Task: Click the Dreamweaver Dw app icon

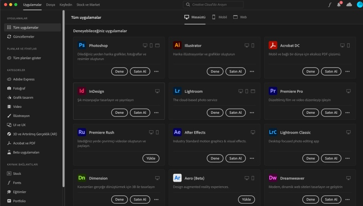Action: tap(273, 178)
